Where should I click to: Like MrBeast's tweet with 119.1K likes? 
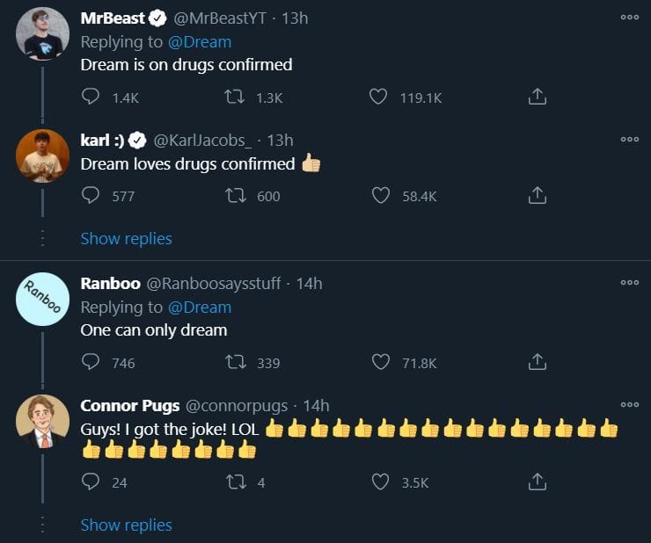pyautogui.click(x=378, y=98)
